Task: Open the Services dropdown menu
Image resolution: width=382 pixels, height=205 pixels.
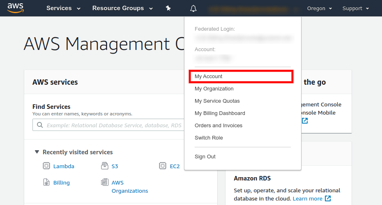Action: tap(63, 8)
